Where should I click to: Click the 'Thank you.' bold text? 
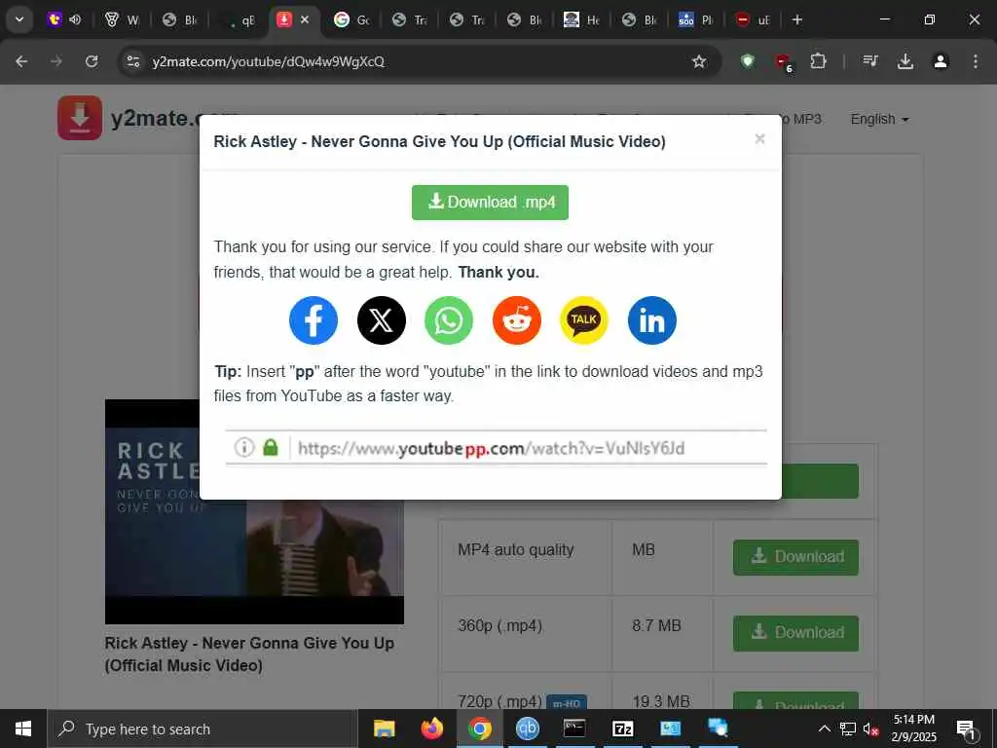[x=498, y=273]
